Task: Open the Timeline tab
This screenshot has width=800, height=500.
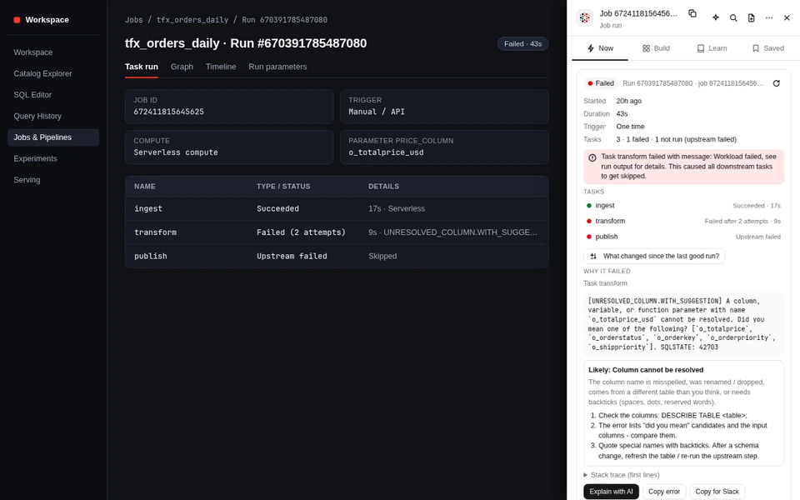Action: point(220,67)
